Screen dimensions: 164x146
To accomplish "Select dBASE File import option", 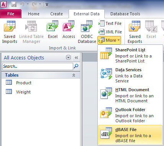I will pyautogui.click(x=130, y=135).
